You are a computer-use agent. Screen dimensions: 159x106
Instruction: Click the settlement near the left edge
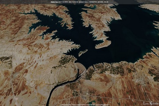click(x=14, y=77)
